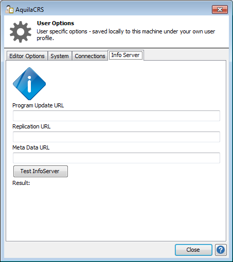
Task: Click inside the Replication URL field
Action: 116,137
